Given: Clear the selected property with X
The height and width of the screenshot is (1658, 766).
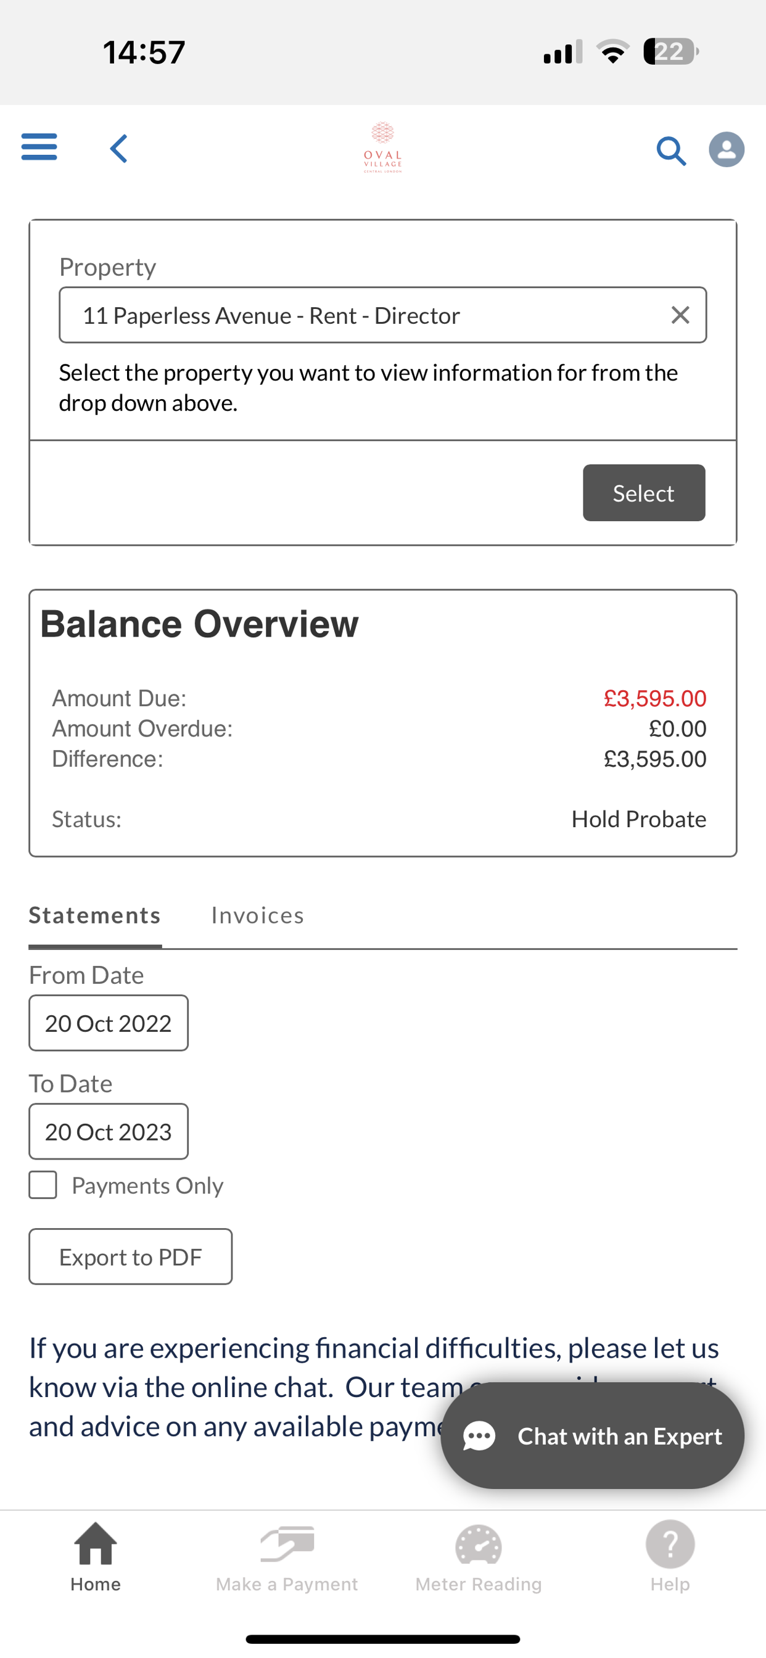Looking at the screenshot, I should [x=680, y=315].
